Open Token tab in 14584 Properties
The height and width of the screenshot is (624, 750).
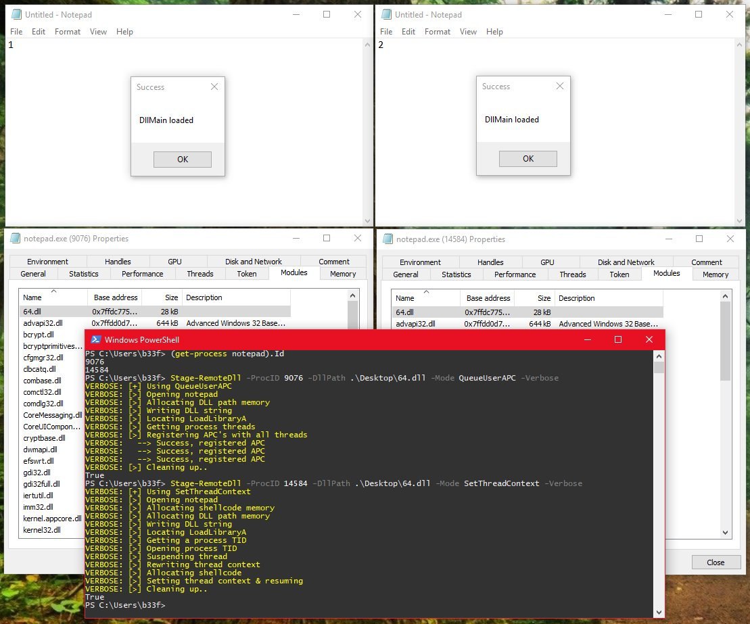(619, 274)
